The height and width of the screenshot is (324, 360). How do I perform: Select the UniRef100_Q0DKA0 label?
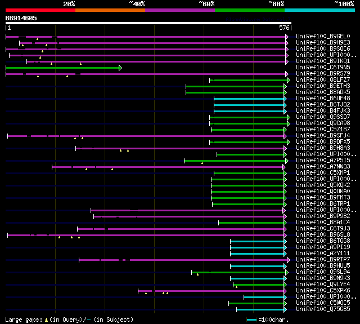[x=323, y=192]
